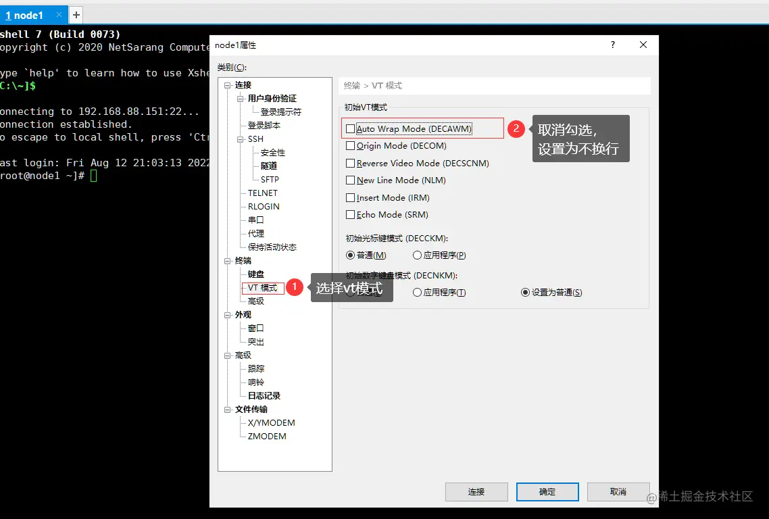Select 串口 in category tree
The height and width of the screenshot is (519, 769).
(x=255, y=220)
